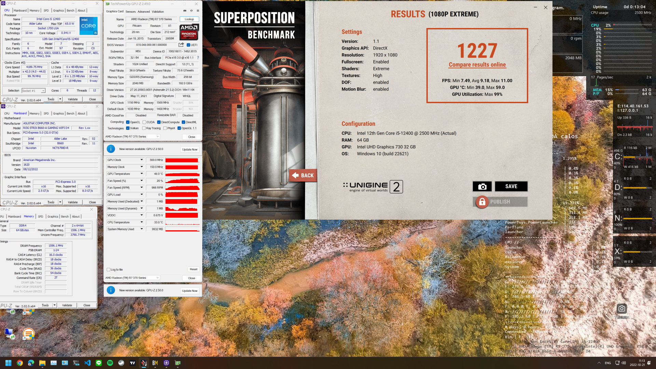This screenshot has width=656, height=369.
Task: Enable Log to file checkbox
Action: [109, 270]
